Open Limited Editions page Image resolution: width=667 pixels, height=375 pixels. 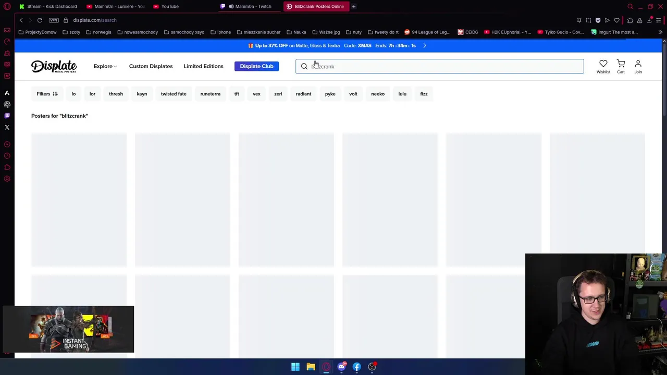(203, 67)
